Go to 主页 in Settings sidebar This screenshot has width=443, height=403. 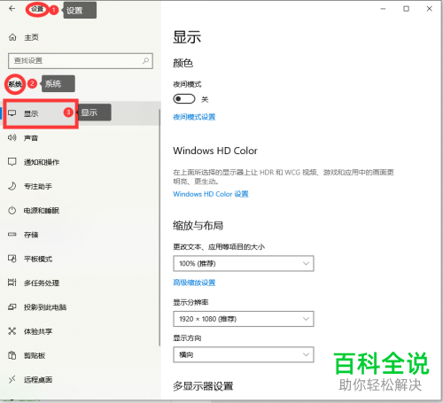(x=31, y=37)
